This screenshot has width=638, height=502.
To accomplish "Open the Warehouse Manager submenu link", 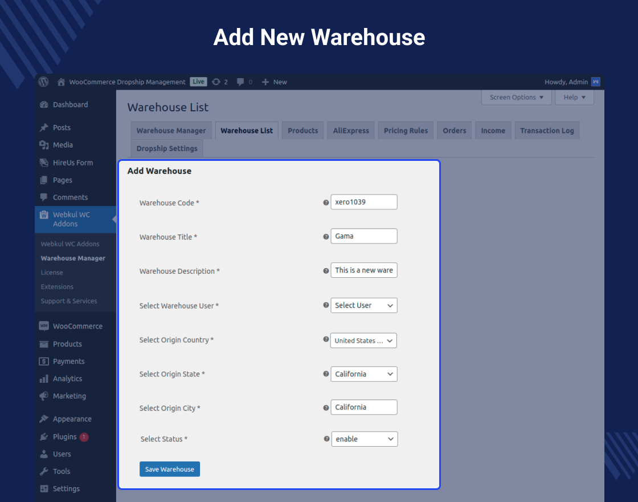I will tap(73, 258).
